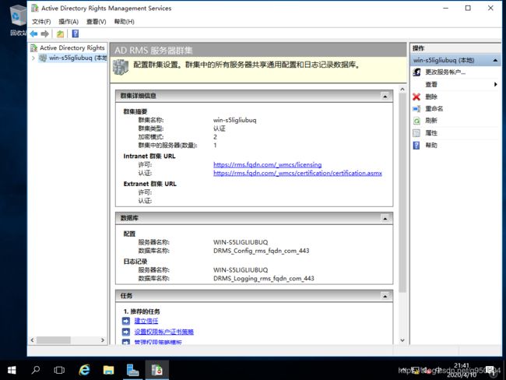Click the vertical scrollbar thumb in content
The height and width of the screenshot is (380, 506).
pyautogui.click(x=402, y=193)
